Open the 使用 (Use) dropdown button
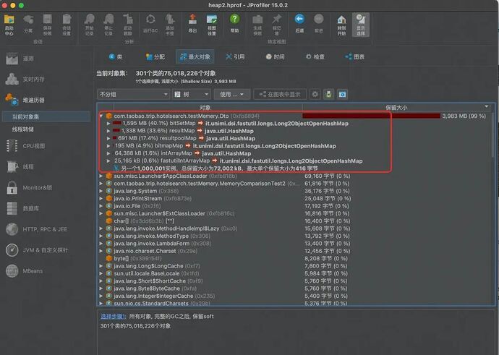The width and height of the screenshot is (499, 355). (x=232, y=94)
